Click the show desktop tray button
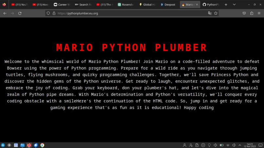This screenshot has height=148, width=264. point(260,145)
